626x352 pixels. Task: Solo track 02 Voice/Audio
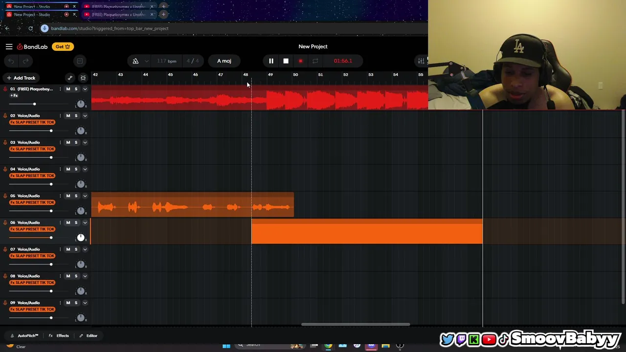(x=76, y=116)
